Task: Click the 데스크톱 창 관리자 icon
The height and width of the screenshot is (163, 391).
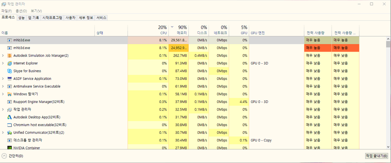Action: (x=10, y=140)
